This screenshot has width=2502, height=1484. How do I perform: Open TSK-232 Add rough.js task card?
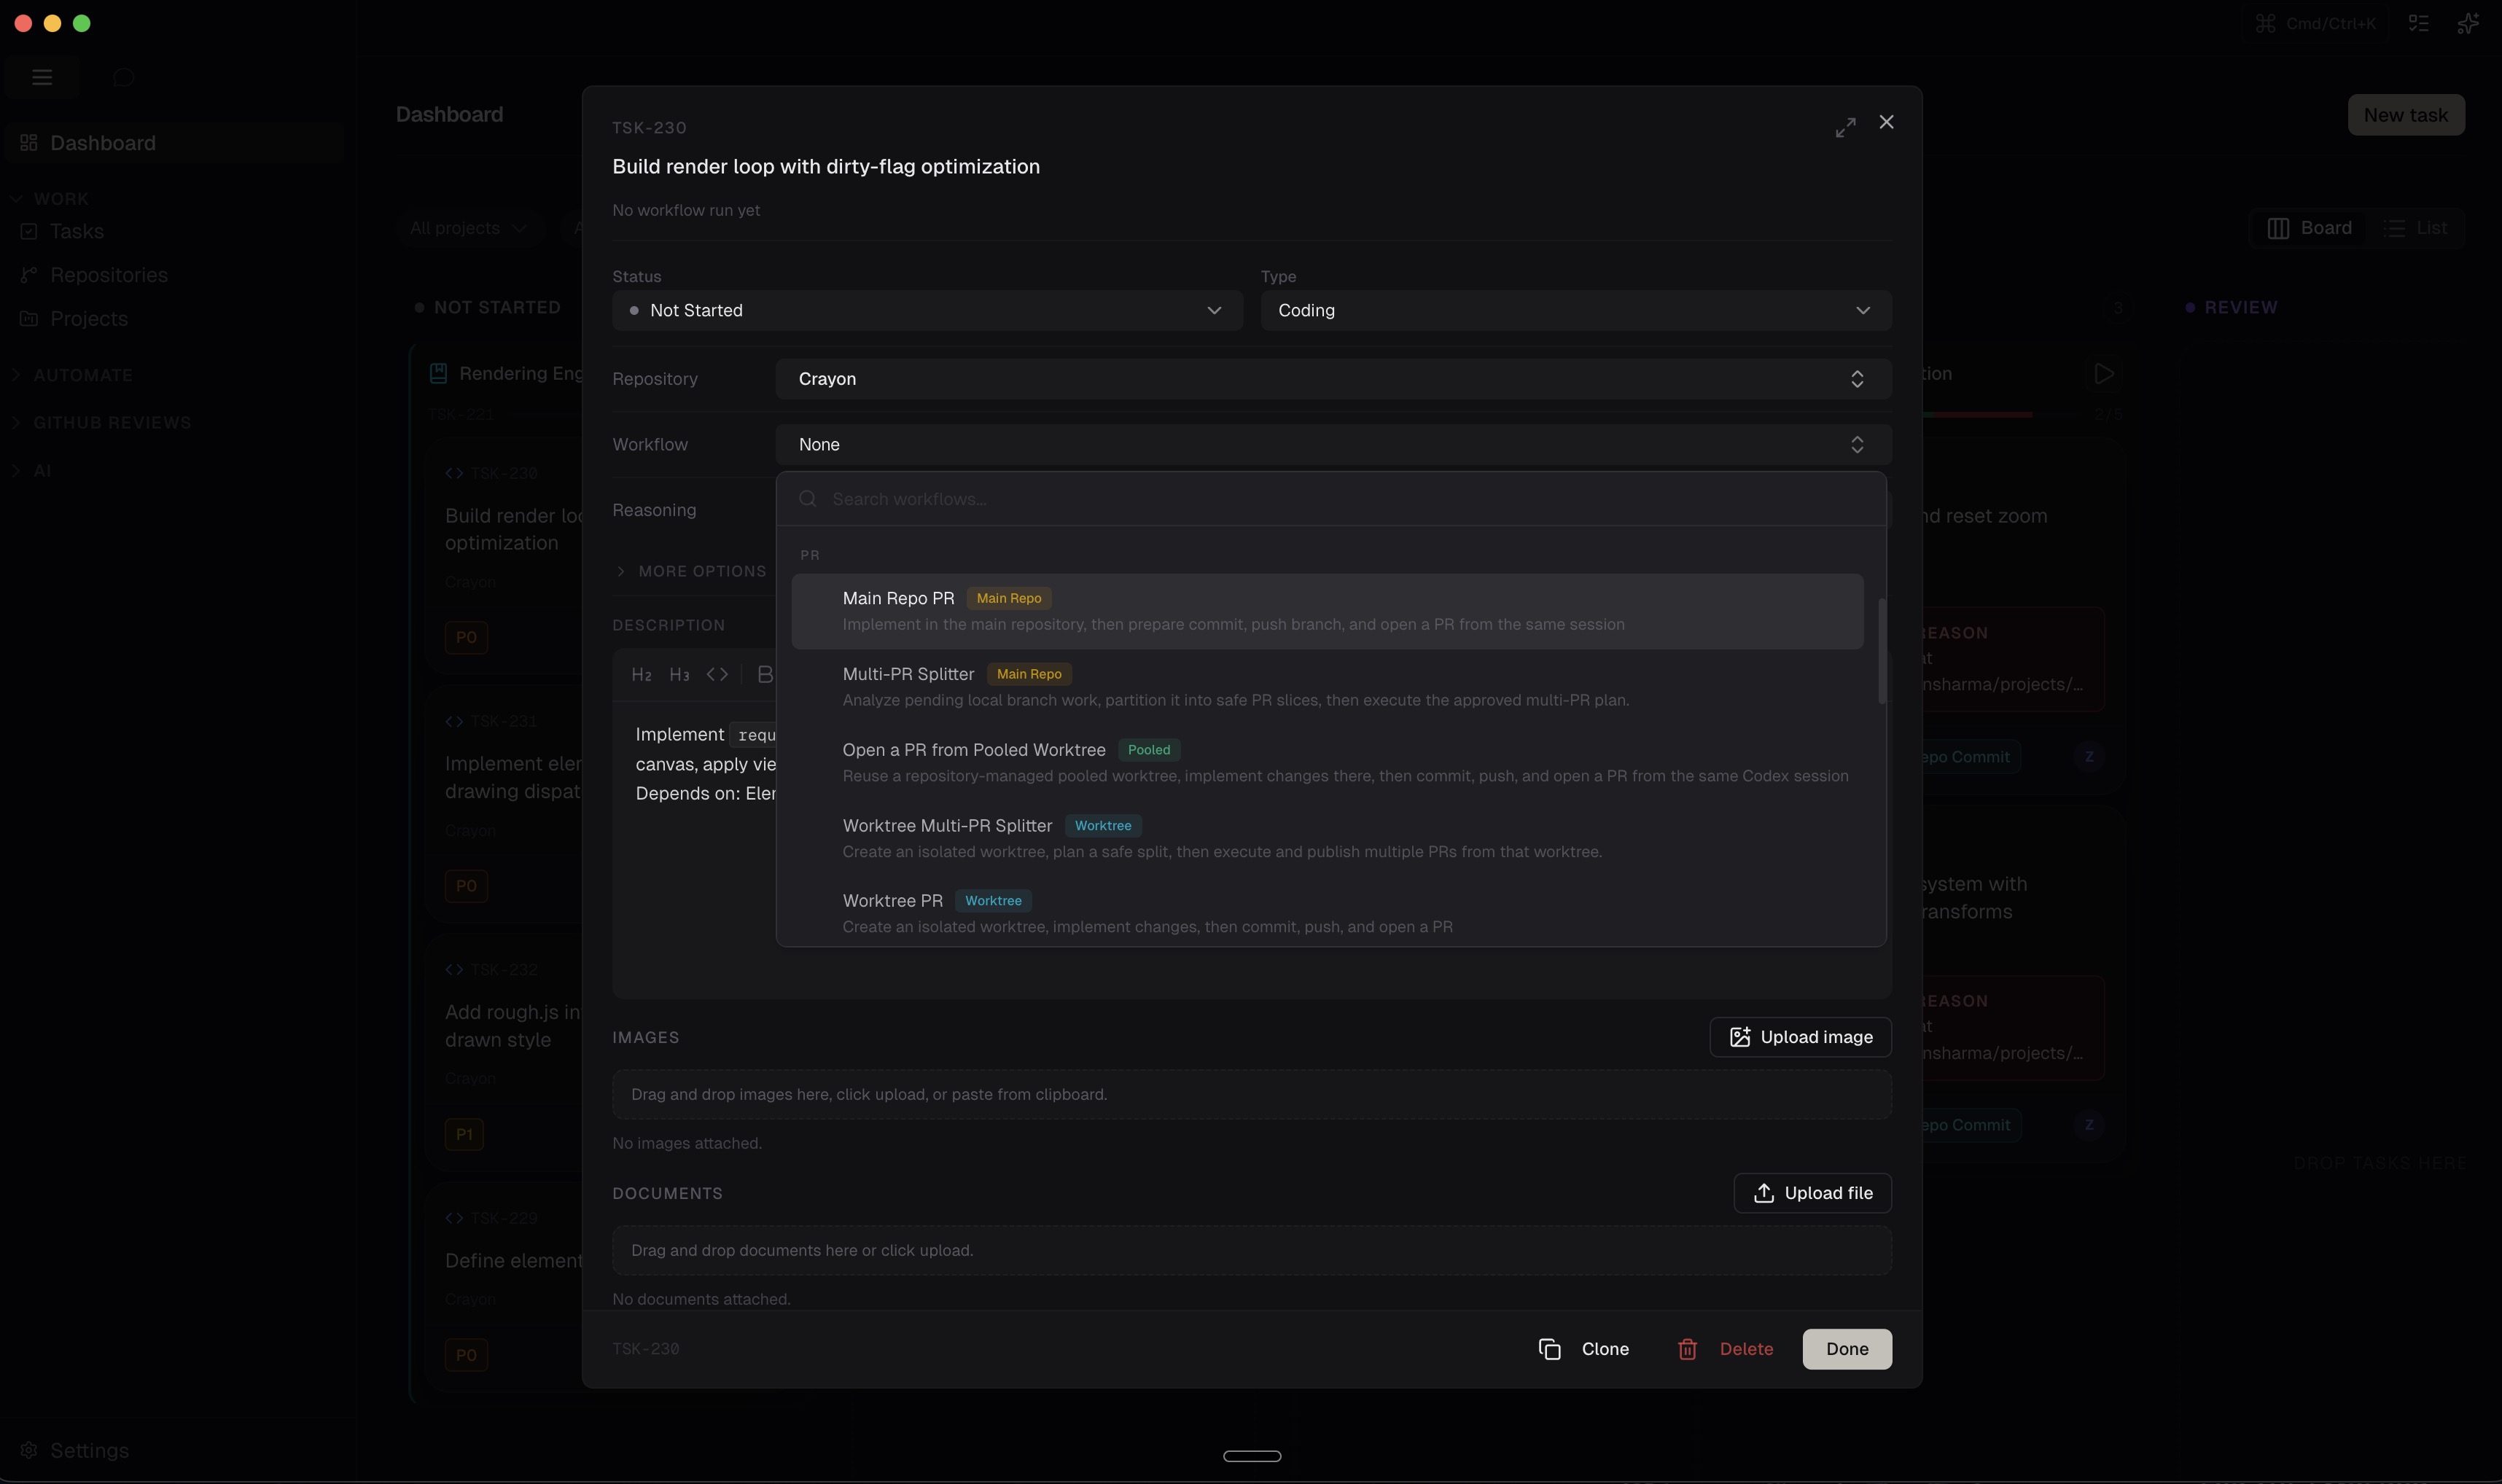pos(505,1052)
